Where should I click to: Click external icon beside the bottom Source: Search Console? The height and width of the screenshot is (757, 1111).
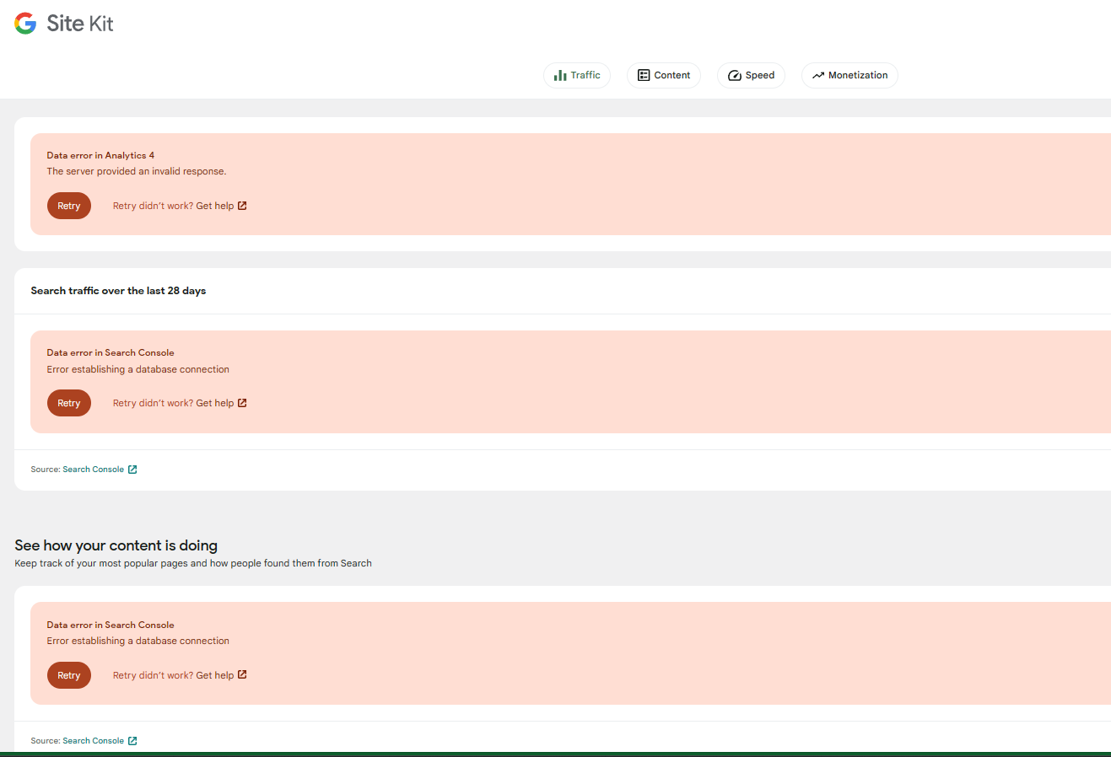[132, 741]
